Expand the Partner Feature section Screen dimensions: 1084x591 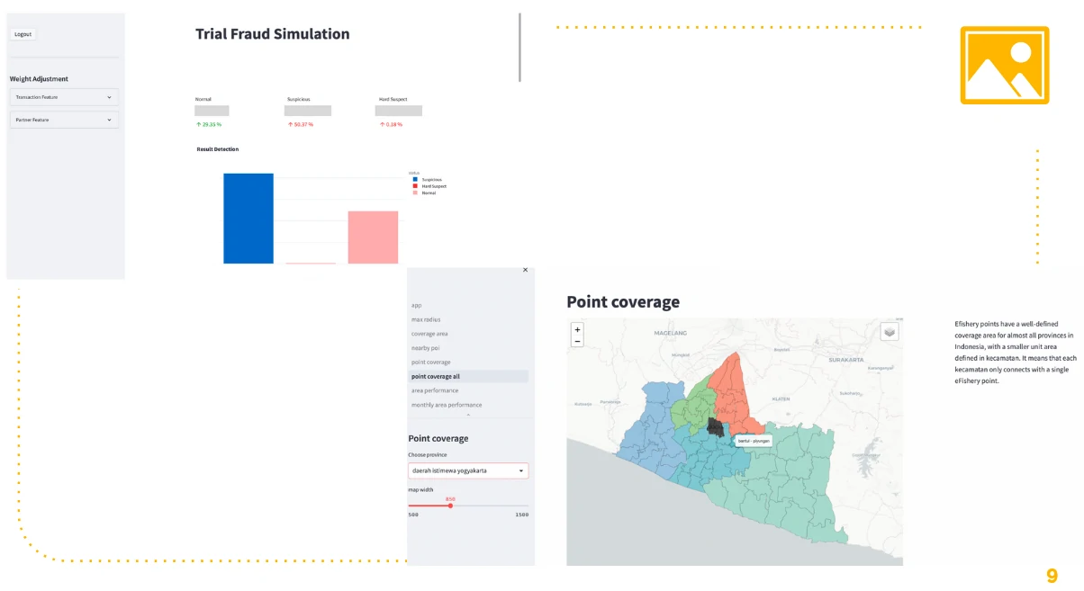(x=64, y=120)
